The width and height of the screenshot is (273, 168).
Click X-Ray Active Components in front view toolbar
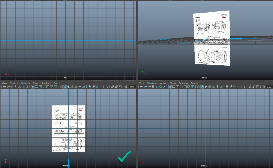point(117,87)
